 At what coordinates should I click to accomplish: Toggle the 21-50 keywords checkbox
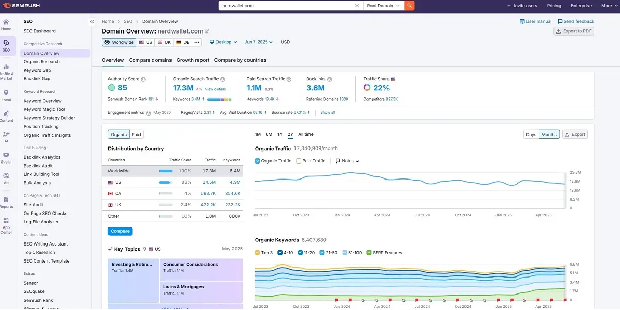(322, 253)
